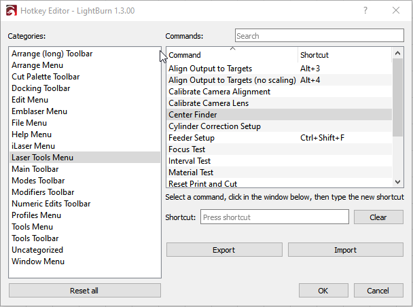This screenshot has height=307, width=413.
Task: Select Align Output to Targets command
Action: click(x=279, y=69)
